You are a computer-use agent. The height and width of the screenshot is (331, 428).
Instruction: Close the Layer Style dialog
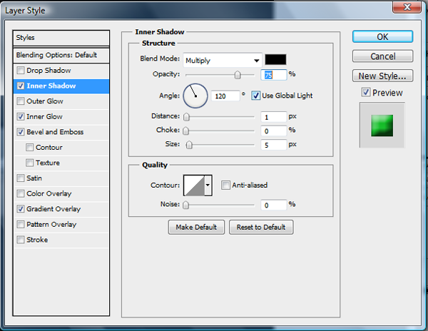pos(407,7)
